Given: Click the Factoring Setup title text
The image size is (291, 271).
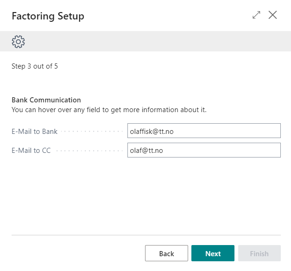Looking at the screenshot, I should pos(48,16).
